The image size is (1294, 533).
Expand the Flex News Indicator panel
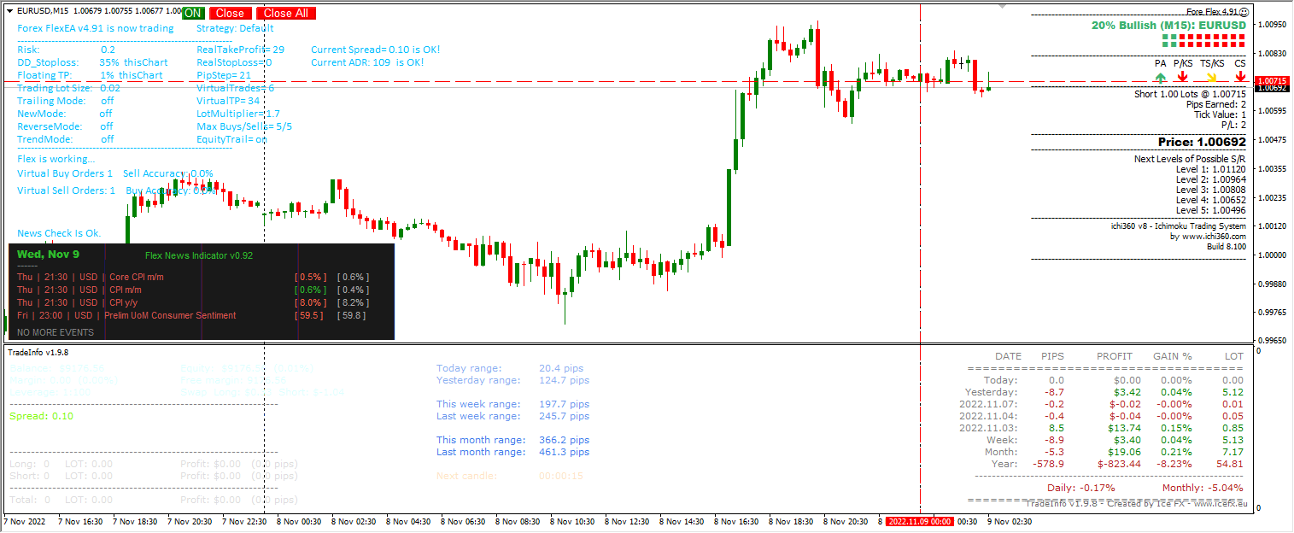[x=201, y=255]
